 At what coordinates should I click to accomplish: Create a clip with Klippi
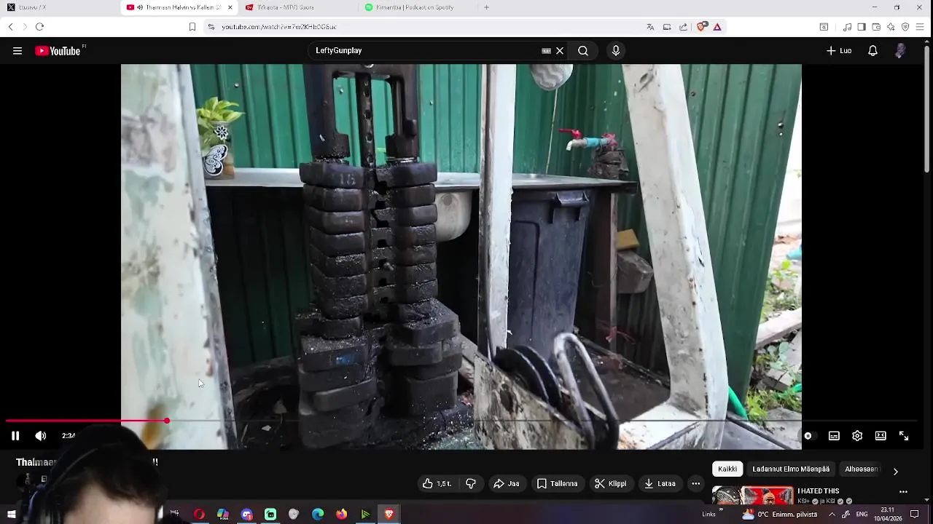(611, 483)
